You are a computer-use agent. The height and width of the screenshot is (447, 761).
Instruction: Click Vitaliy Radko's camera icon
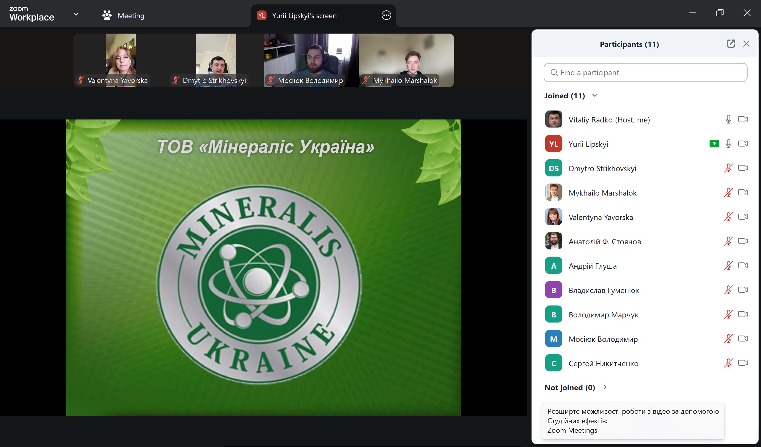[743, 119]
